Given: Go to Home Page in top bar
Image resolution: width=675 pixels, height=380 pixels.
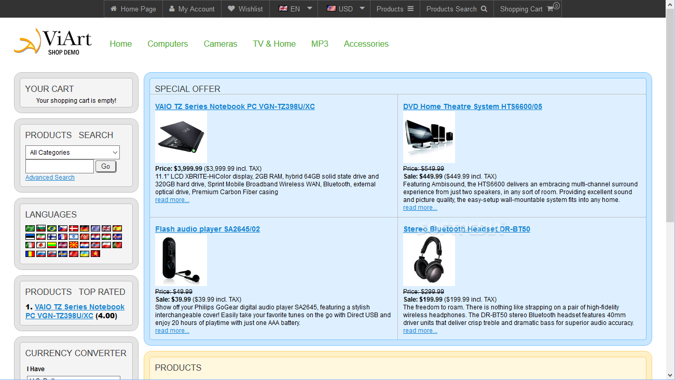Looking at the screenshot, I should 133,9.
